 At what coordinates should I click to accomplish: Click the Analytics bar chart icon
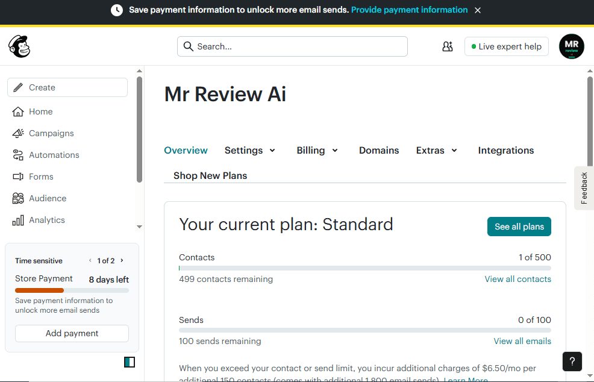pos(18,220)
